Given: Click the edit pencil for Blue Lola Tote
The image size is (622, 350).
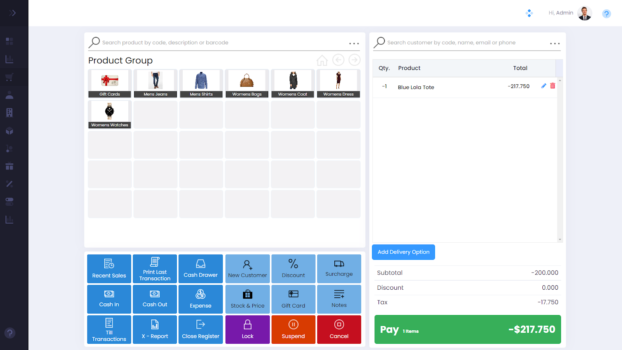Looking at the screenshot, I should [x=543, y=86].
